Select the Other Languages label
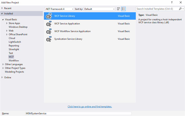The width and height of the screenshot is (185, 116). coord(14,64)
